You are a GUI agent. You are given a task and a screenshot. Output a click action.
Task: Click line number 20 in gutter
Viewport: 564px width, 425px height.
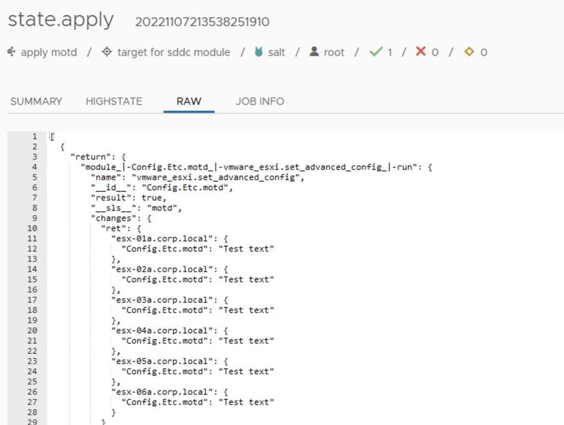click(x=32, y=331)
